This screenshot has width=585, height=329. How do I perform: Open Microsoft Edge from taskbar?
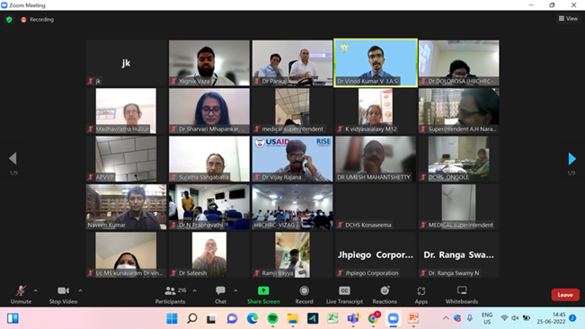point(253,318)
